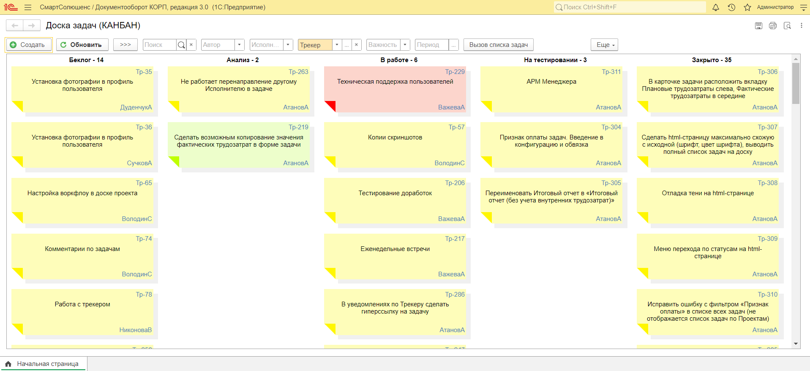This screenshot has width=810, height=371.
Task: Click Закрыто - 35 column header
Action: (712, 60)
